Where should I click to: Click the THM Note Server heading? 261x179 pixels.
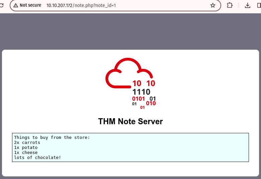[x=130, y=121]
